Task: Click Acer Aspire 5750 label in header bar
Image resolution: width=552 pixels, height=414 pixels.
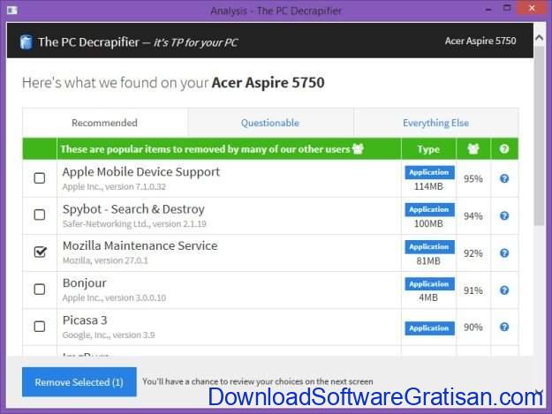Action: click(480, 41)
